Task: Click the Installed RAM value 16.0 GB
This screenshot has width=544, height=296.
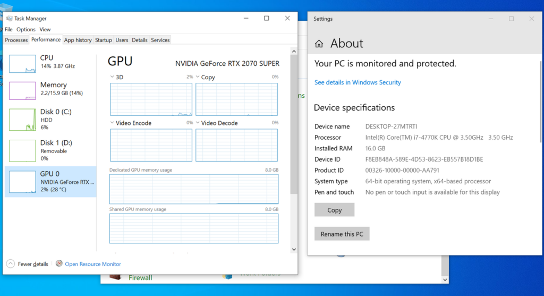Action: point(375,148)
